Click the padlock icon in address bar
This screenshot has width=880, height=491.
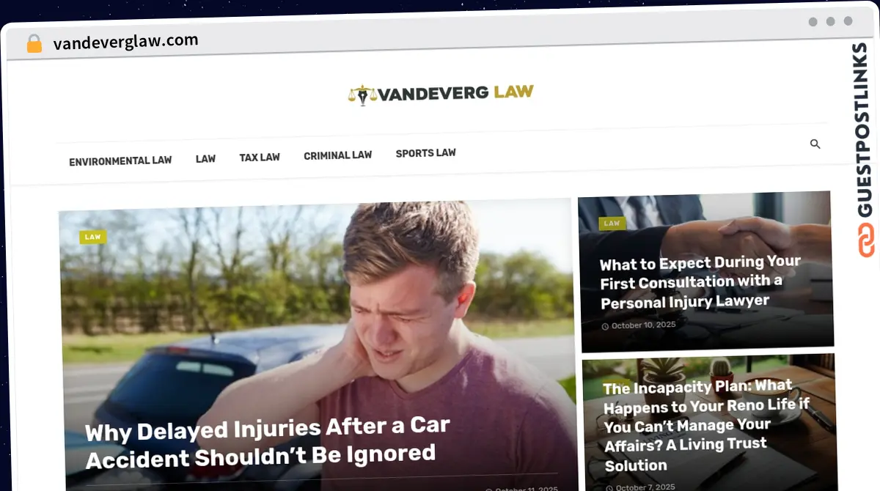[x=34, y=43]
